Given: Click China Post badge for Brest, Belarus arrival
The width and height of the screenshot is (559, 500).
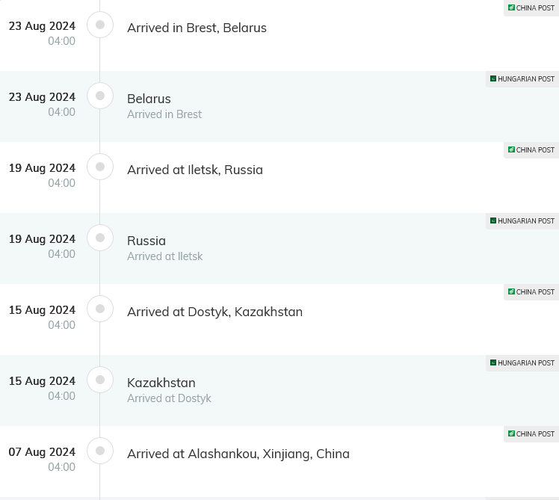Looking at the screenshot, I should (531, 8).
